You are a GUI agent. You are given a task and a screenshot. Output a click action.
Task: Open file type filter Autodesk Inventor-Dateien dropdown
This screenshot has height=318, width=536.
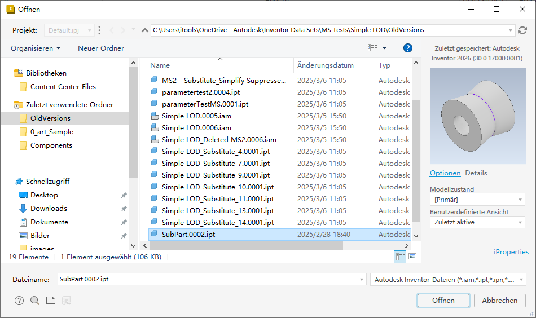click(448, 280)
